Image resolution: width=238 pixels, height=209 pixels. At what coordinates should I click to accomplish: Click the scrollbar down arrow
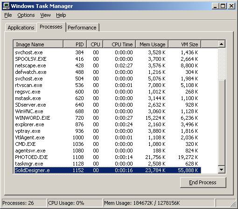click(221, 170)
